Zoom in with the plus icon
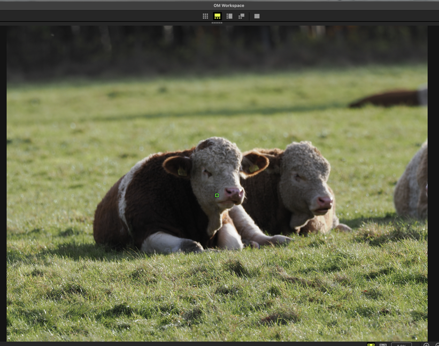Viewport: 439px width, 346px height. (426, 345)
